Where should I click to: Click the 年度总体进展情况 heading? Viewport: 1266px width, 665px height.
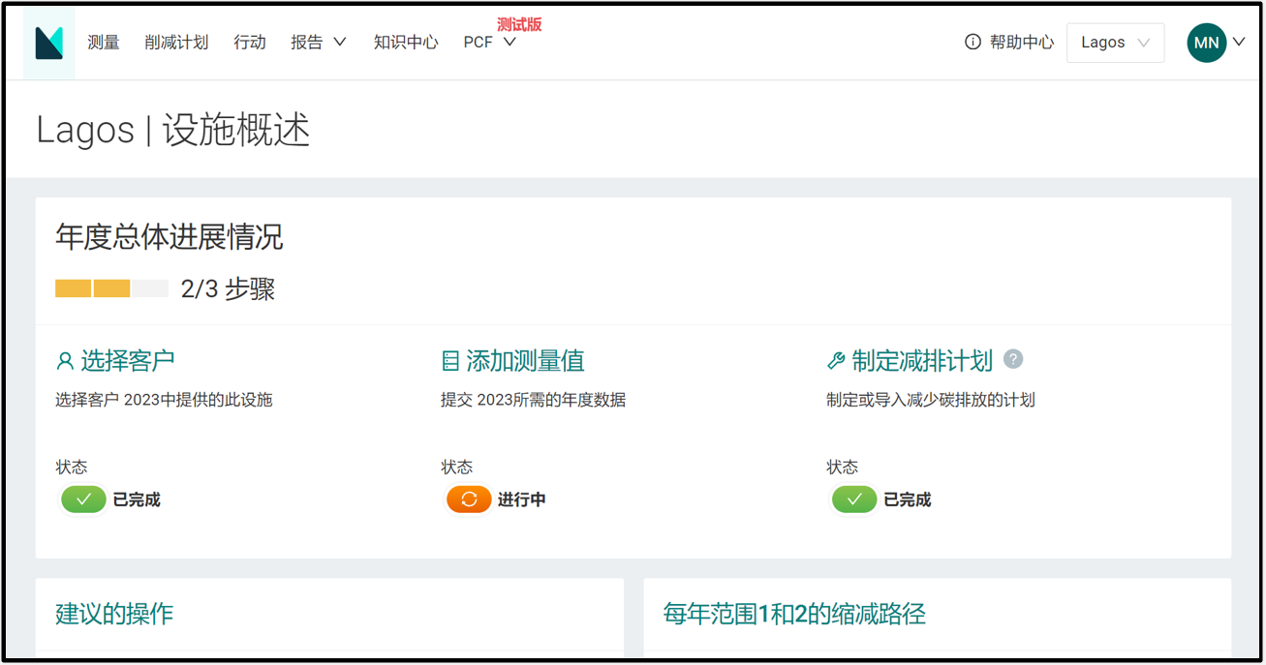pyautogui.click(x=170, y=237)
